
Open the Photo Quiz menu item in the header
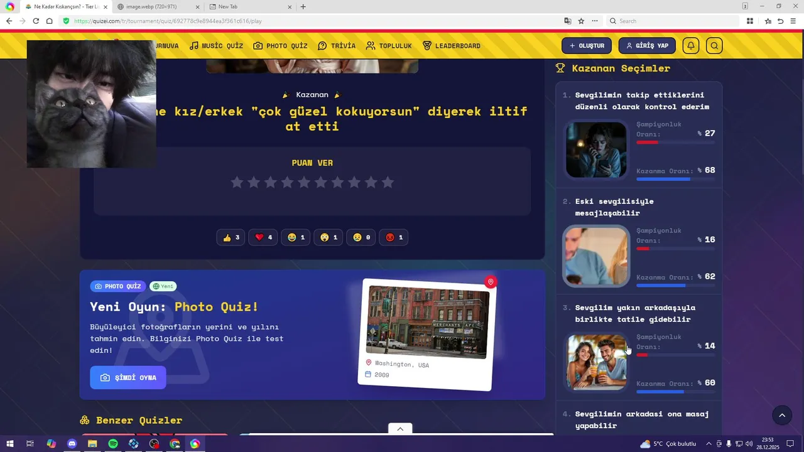point(280,46)
